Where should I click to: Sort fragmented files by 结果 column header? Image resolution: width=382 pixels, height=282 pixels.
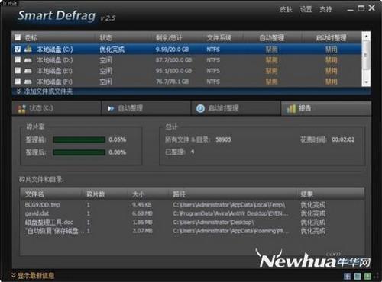306,194
